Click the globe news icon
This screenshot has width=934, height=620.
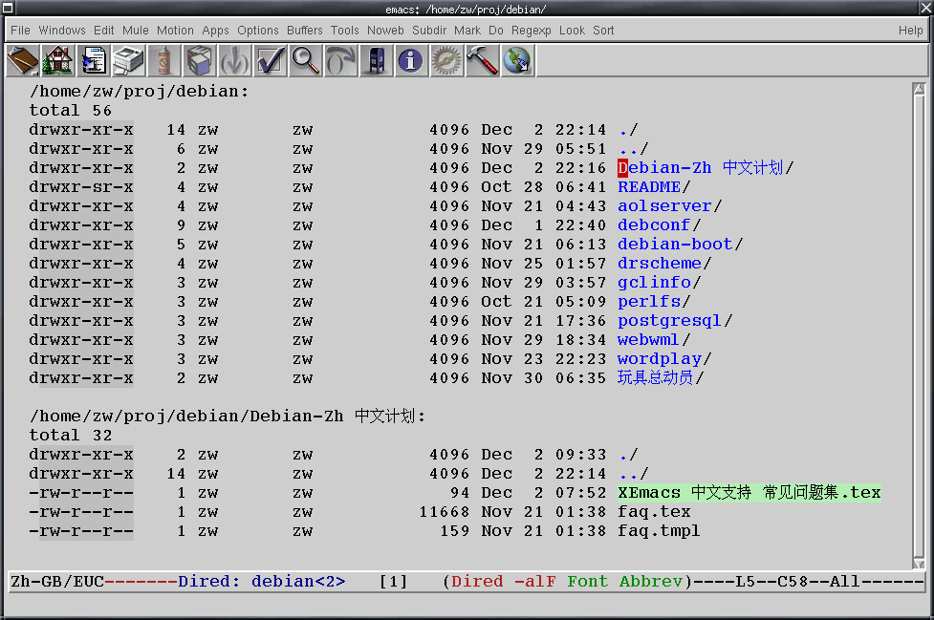click(x=517, y=61)
